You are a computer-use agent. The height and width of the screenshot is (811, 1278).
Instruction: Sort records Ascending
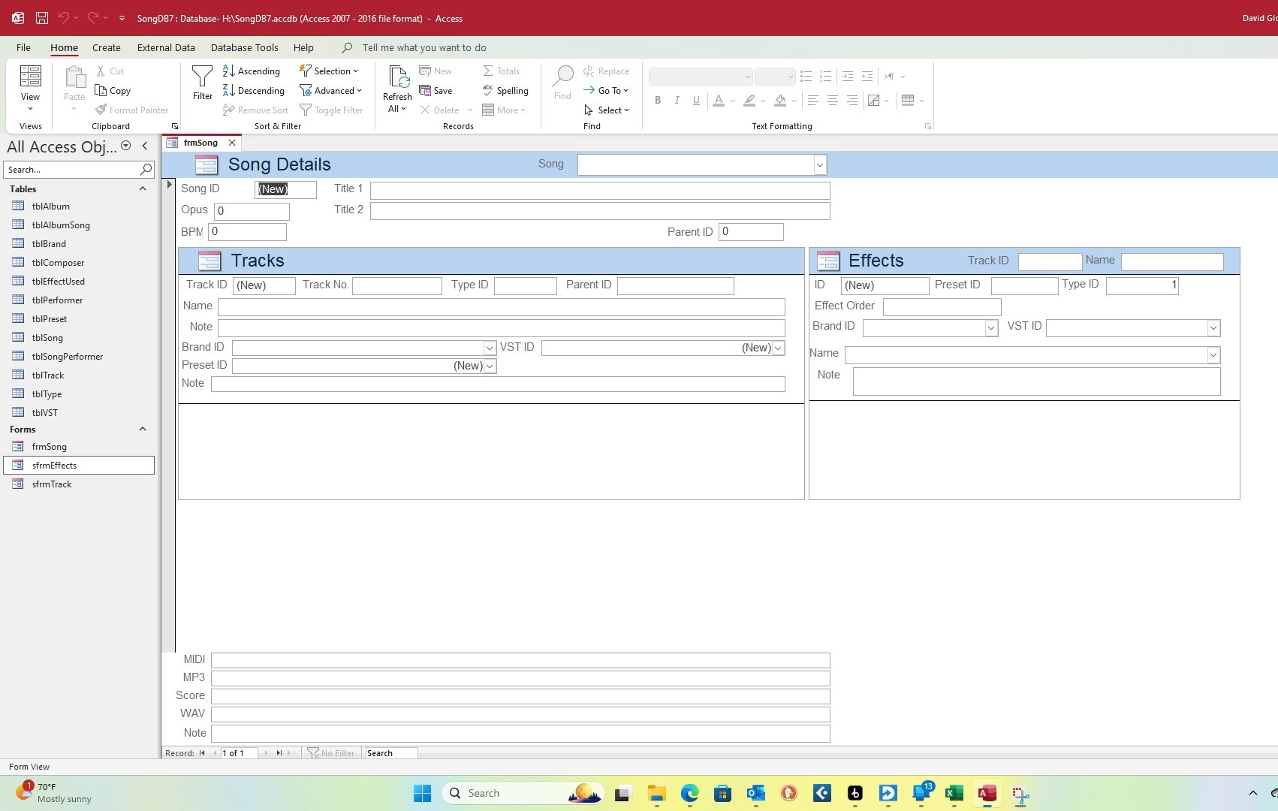pyautogui.click(x=252, y=71)
